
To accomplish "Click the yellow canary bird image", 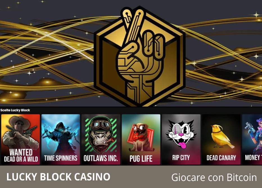I will tap(221, 136).
